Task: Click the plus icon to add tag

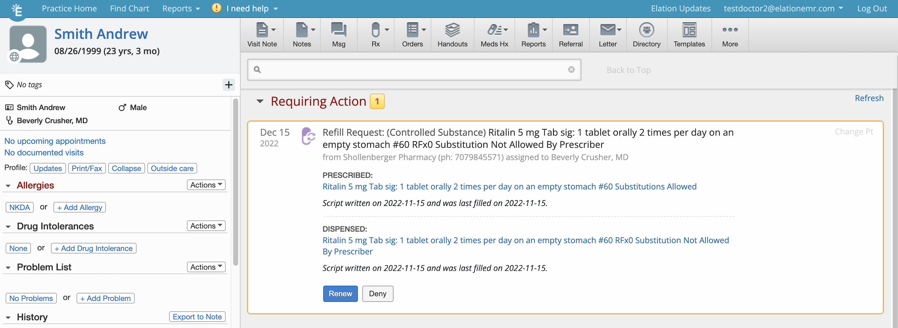Action: click(x=229, y=85)
